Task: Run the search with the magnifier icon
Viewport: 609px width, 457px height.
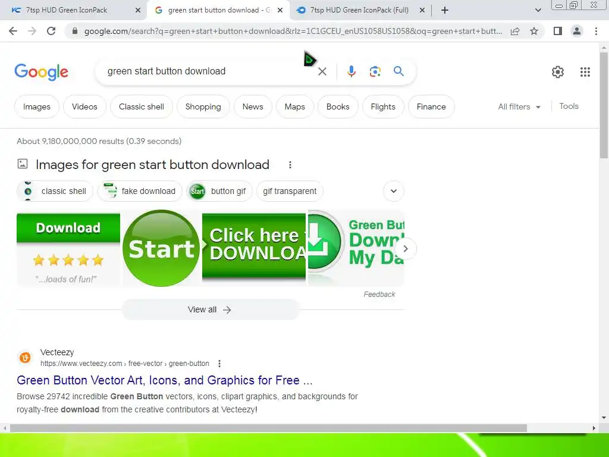Action: [x=398, y=71]
